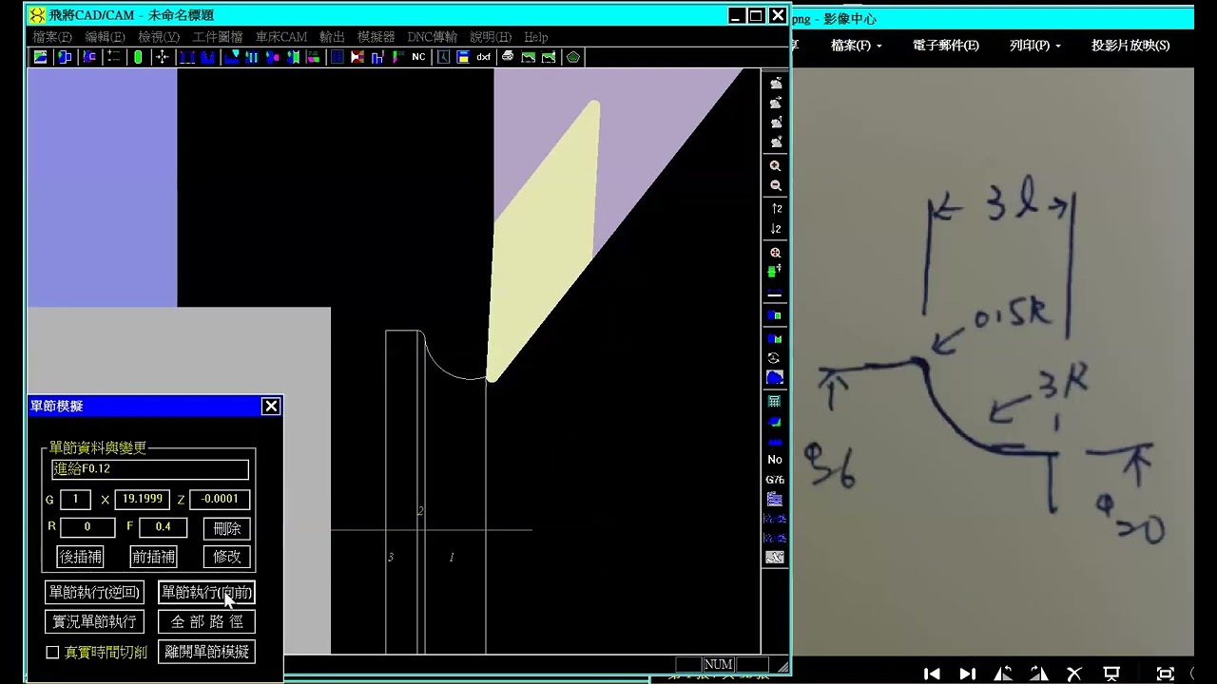1217x684 pixels.
Task: Click the up-arrow 2 icon in right toolbar
Action: pyautogui.click(x=776, y=209)
